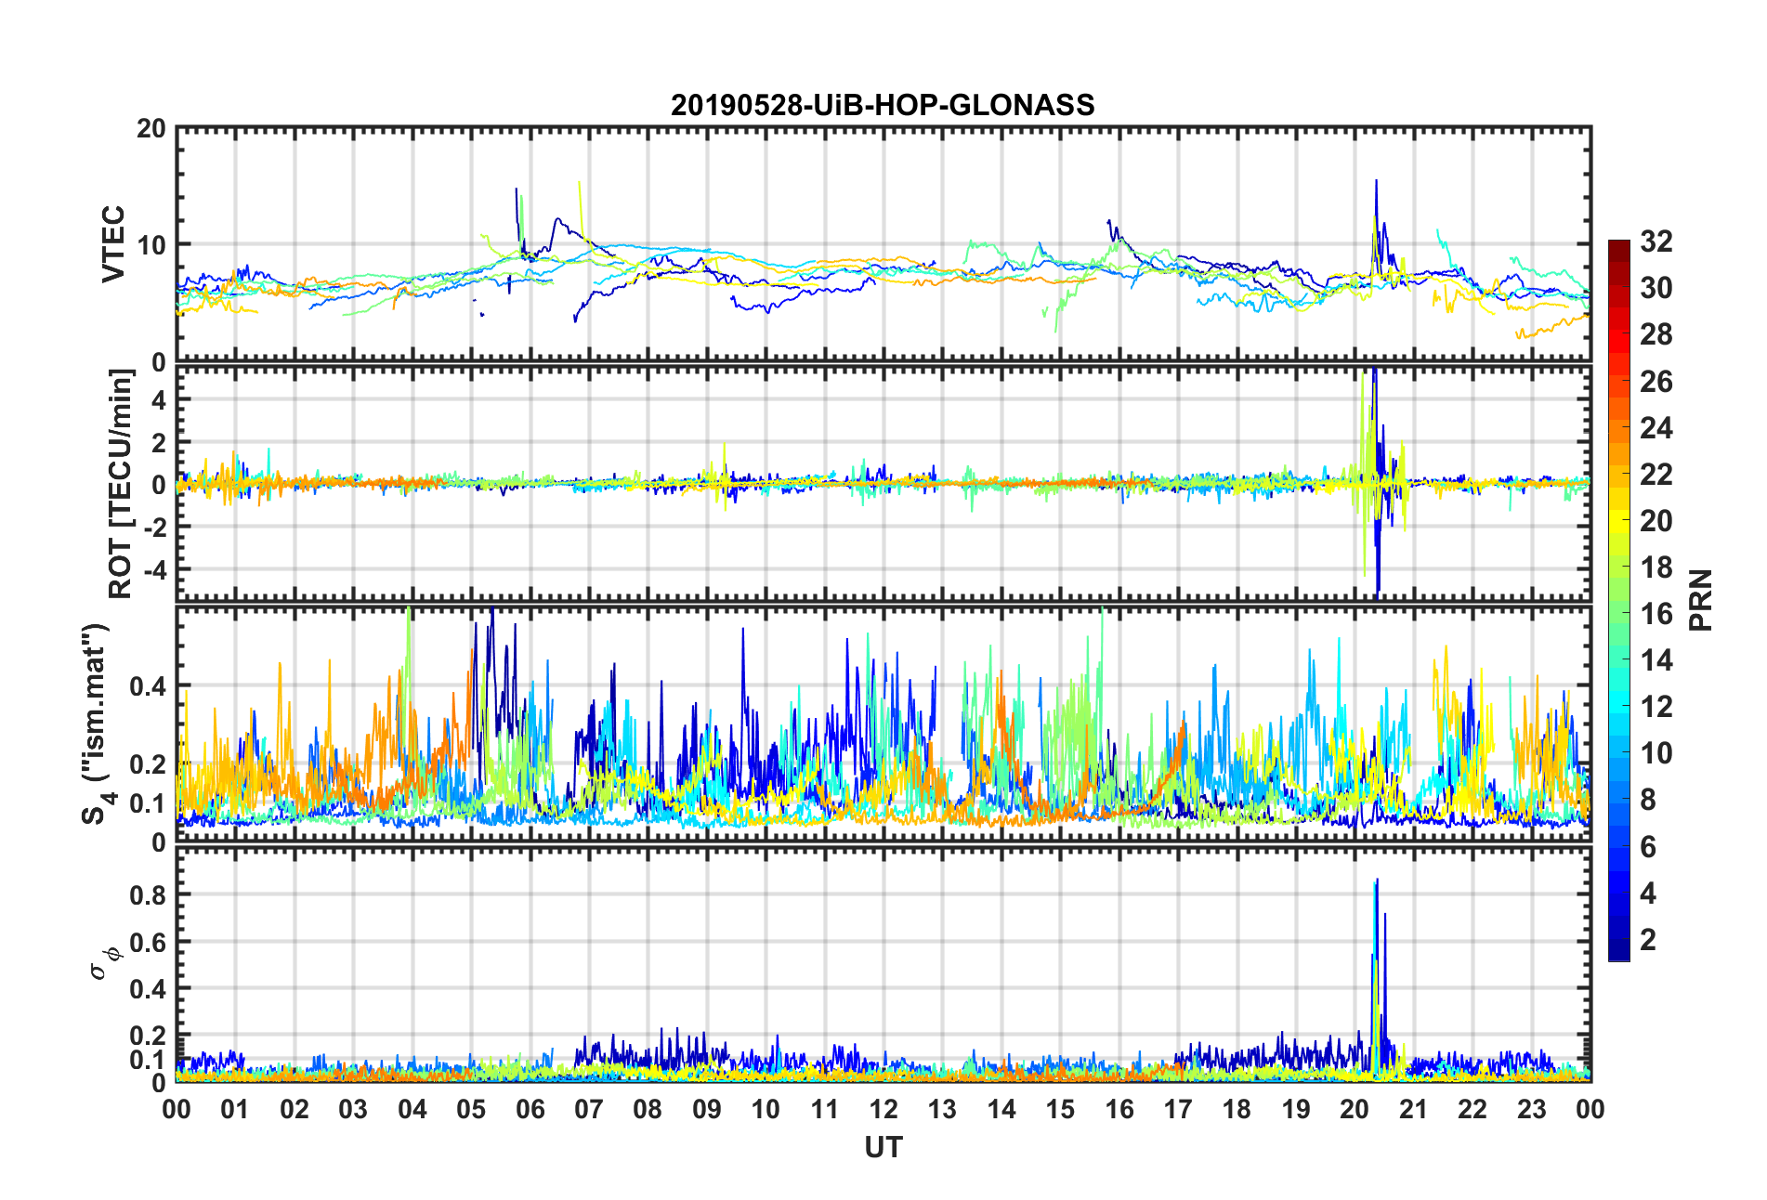
Task: Click colorbar tick label 10
Action: 1656,753
